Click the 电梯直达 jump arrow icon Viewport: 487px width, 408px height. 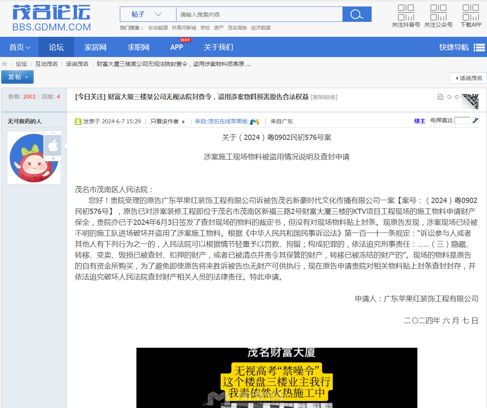pos(475,120)
